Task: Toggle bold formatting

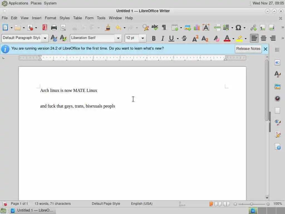Action: tap(154, 38)
